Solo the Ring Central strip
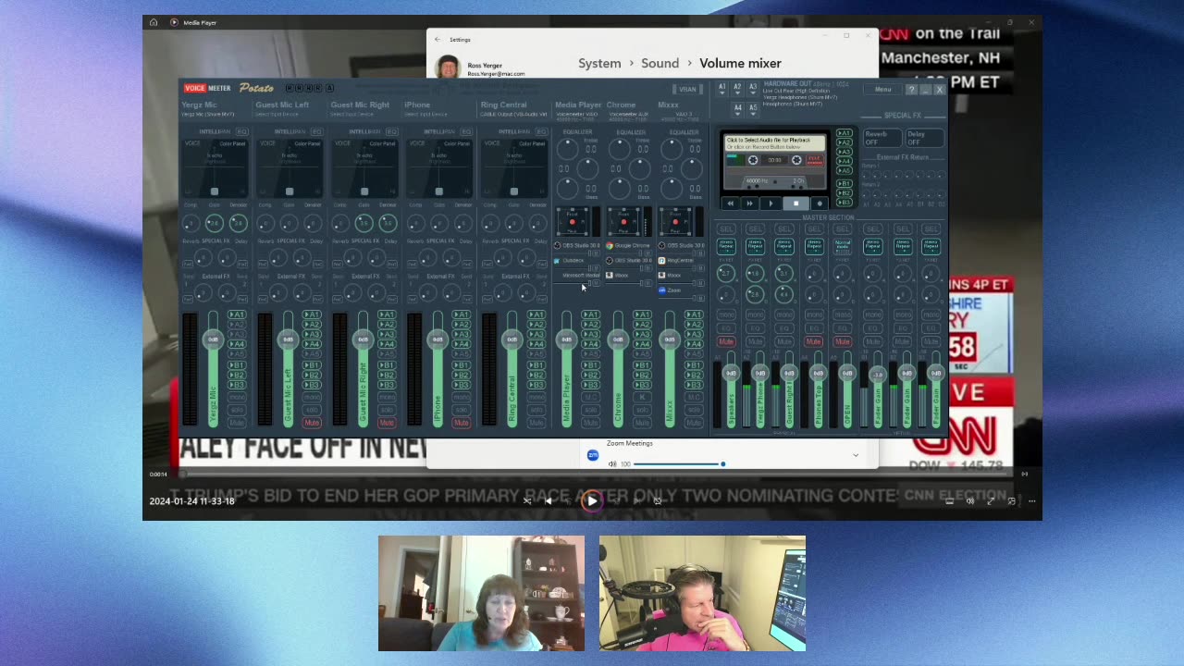 536,410
